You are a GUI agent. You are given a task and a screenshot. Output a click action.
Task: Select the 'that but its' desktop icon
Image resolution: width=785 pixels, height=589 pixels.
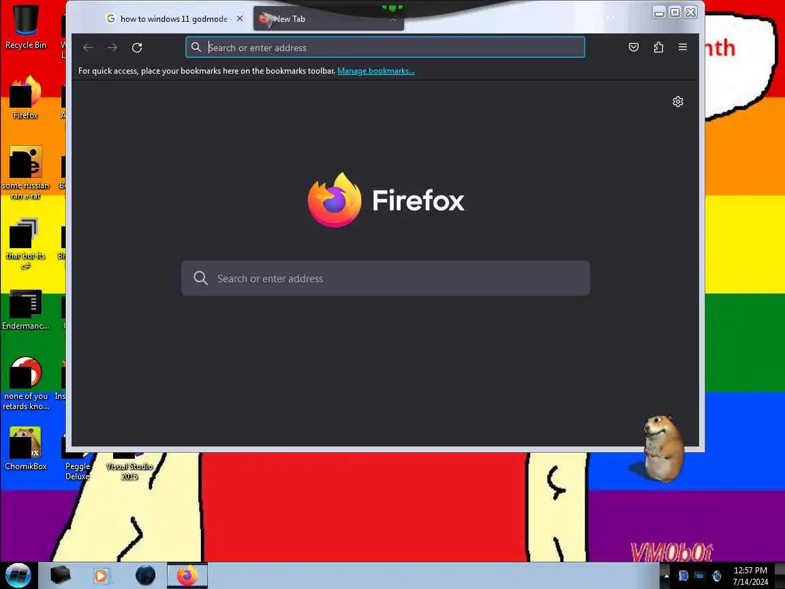25,244
